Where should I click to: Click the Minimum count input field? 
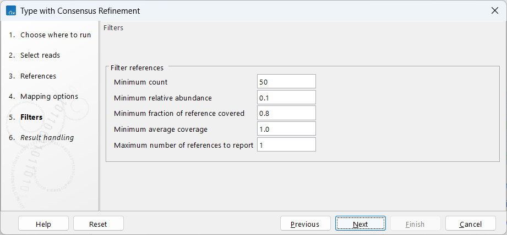coord(286,82)
